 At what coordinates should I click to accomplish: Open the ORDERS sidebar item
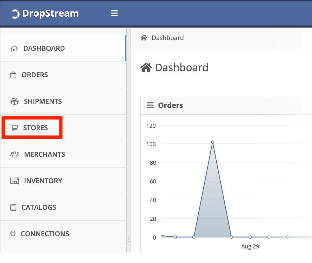coord(63,75)
